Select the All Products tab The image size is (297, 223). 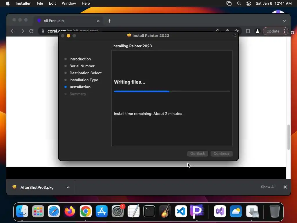click(68, 21)
